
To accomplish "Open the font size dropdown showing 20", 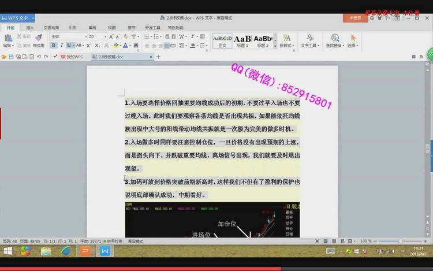I will point(97,36).
